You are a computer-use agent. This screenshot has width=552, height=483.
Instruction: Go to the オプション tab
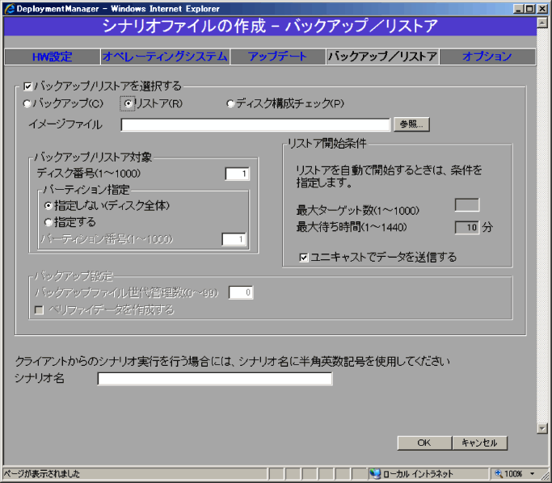(487, 57)
